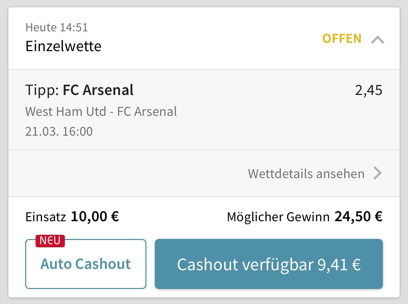
Task: Collapse the bet with the up chevron
Action: click(x=378, y=40)
